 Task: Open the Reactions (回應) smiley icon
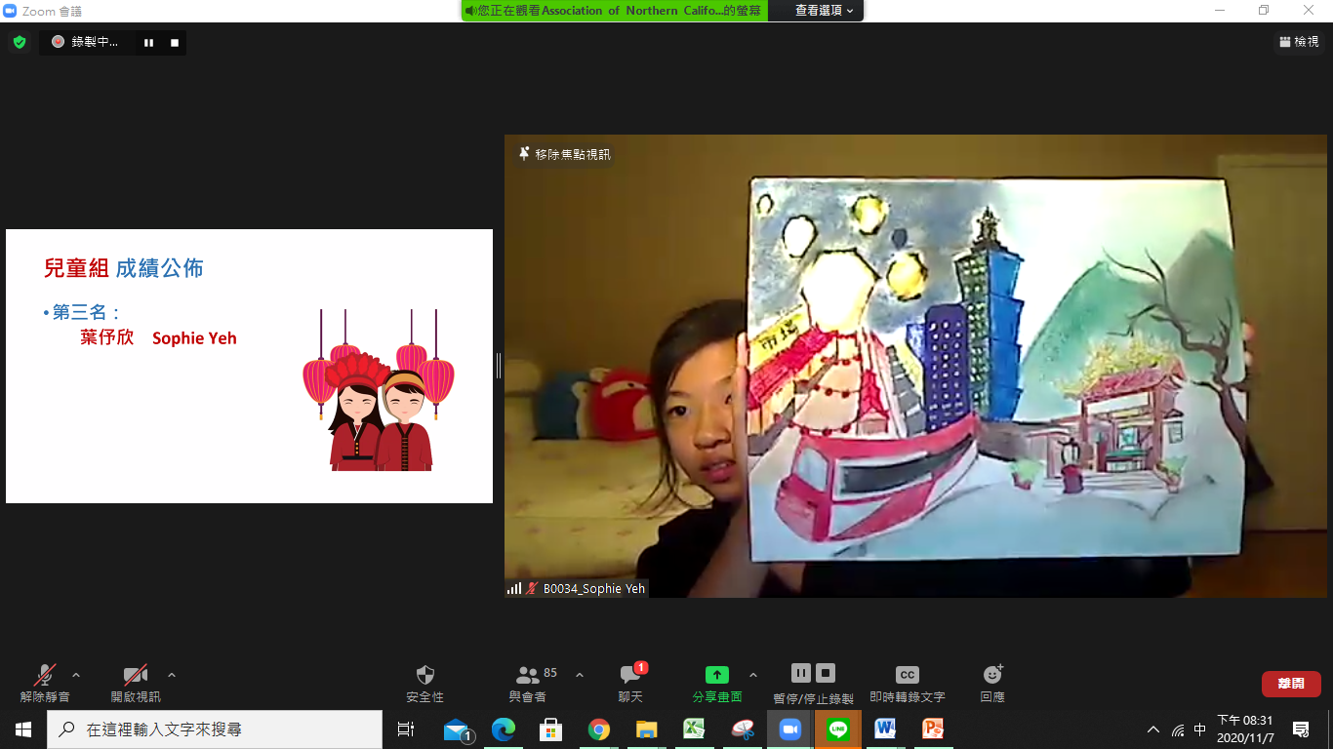[992, 675]
